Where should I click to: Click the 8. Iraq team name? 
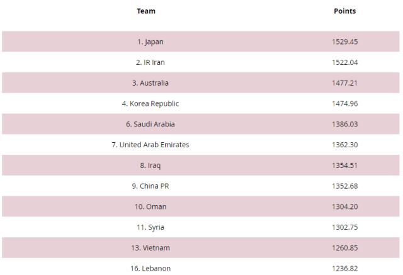(x=150, y=166)
